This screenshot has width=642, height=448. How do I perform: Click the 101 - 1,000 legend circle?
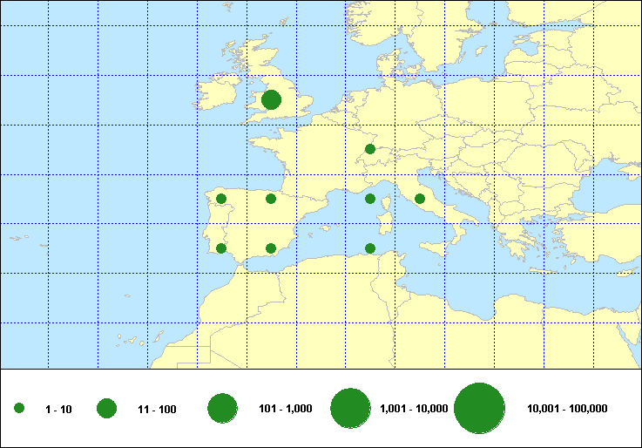[x=223, y=409]
